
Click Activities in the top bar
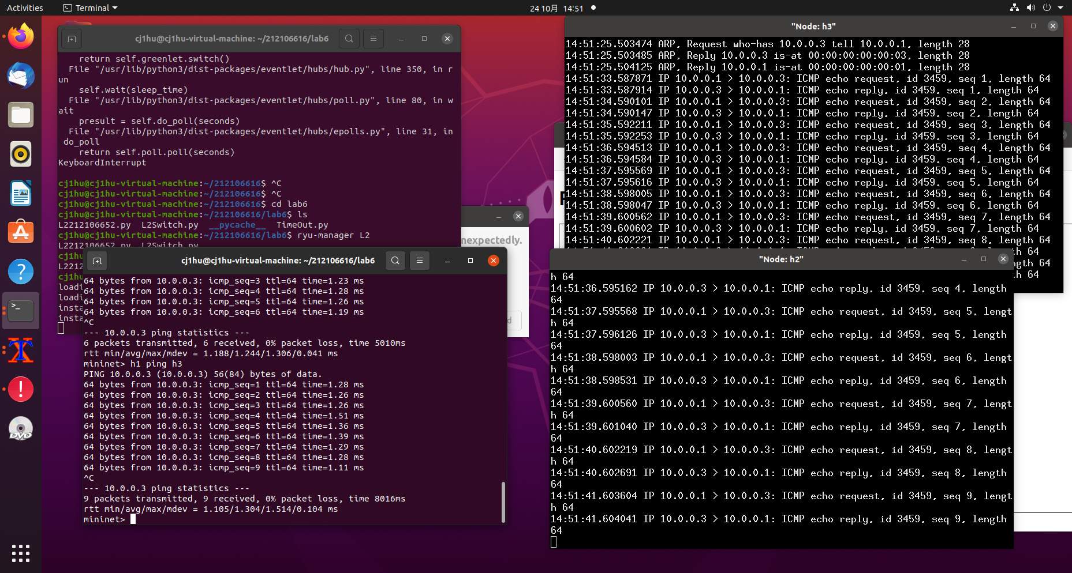tap(25, 8)
